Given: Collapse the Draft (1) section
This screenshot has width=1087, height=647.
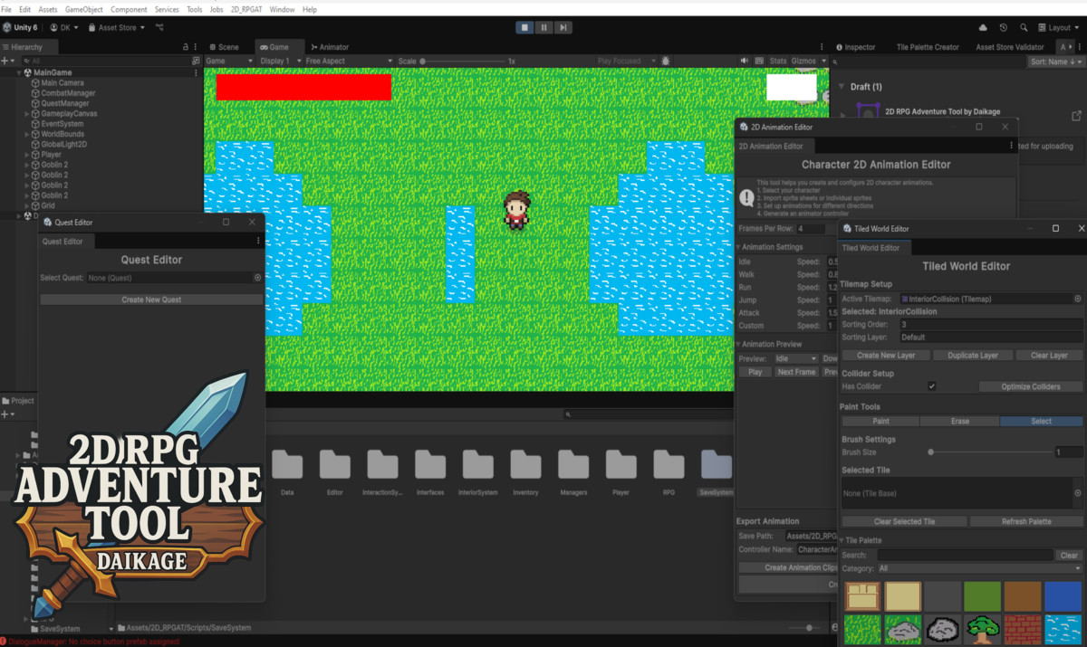Looking at the screenshot, I should coord(841,87).
